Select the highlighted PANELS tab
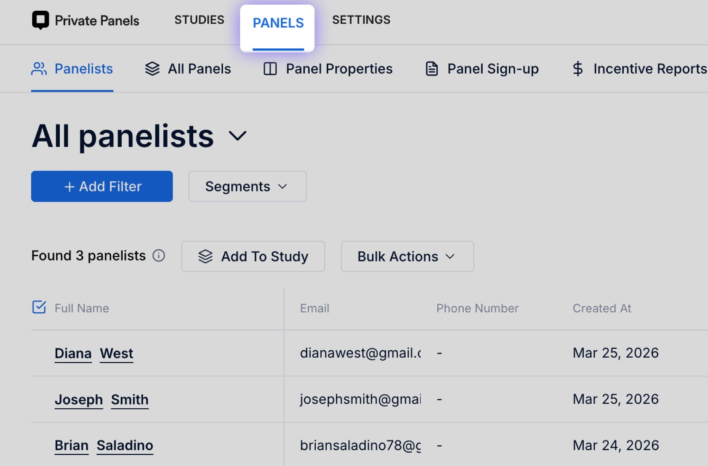Image resolution: width=708 pixels, height=466 pixels. [278, 23]
